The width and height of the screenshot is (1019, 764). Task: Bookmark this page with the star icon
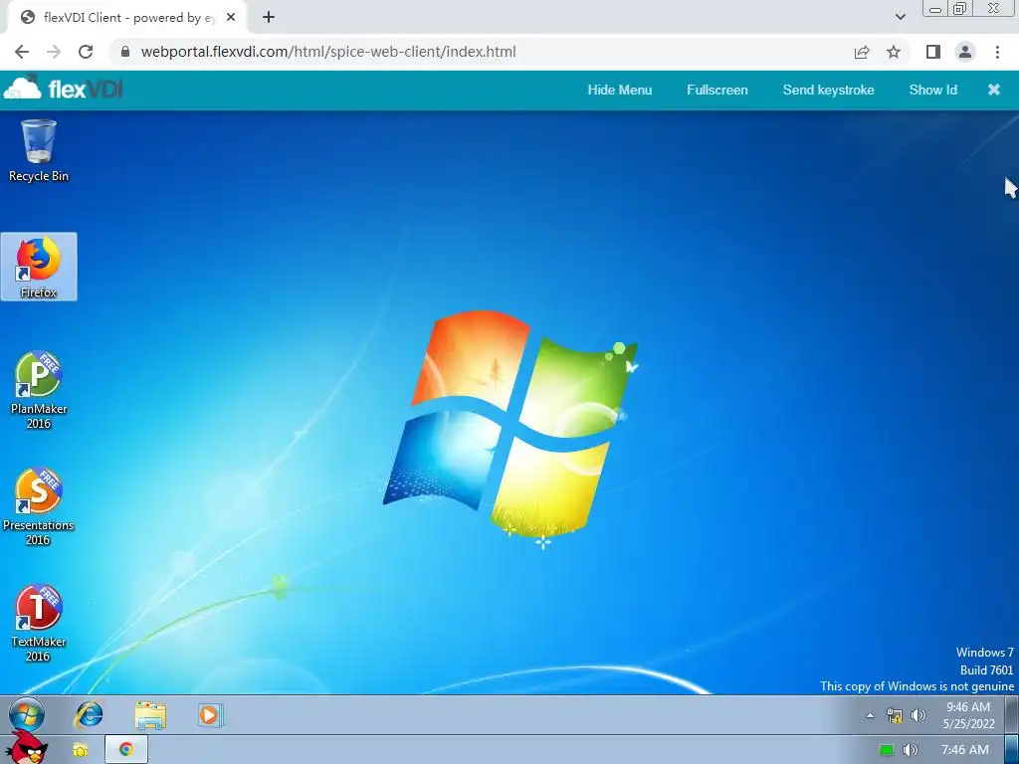894,52
